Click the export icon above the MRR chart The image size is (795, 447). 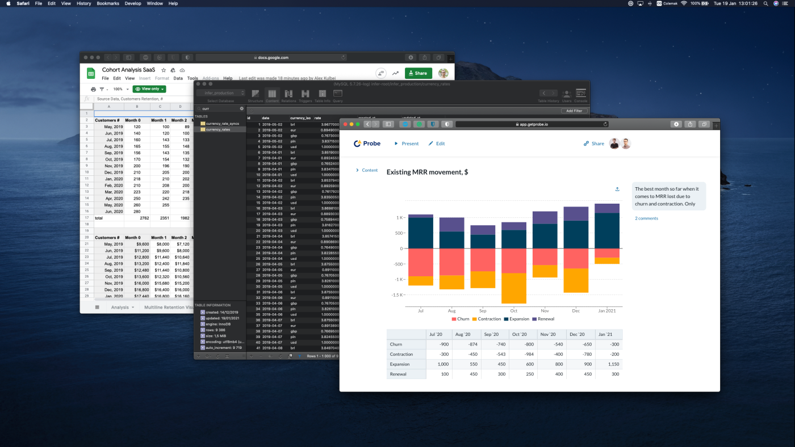617,189
